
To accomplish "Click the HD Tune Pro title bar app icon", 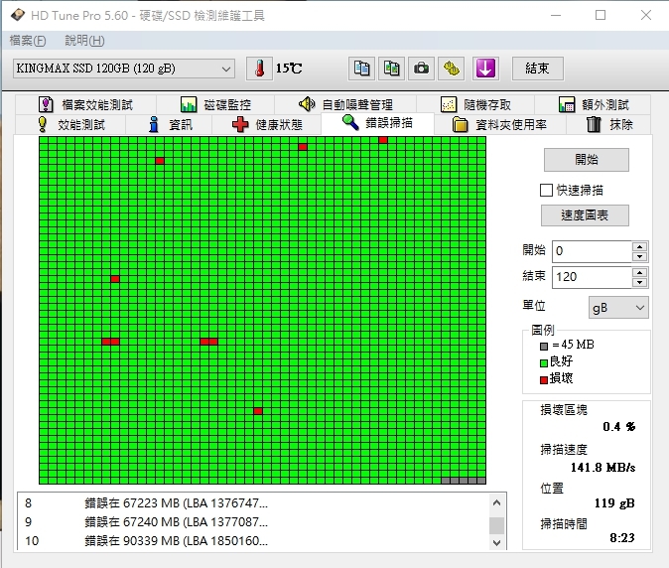I will click(17, 15).
